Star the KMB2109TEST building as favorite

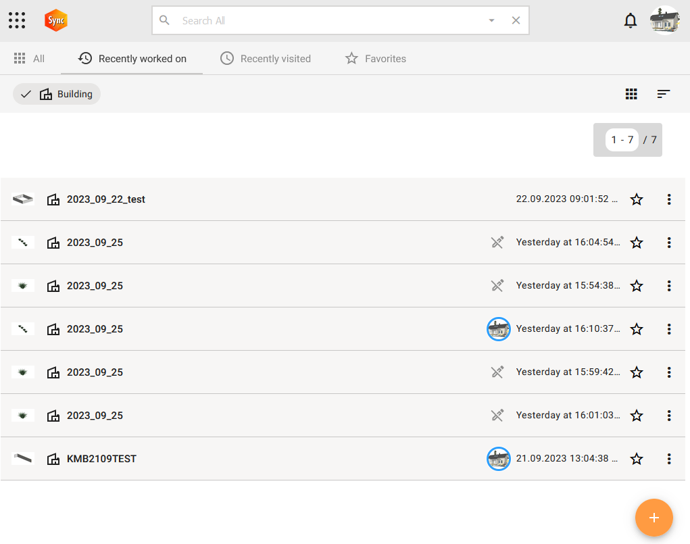637,459
